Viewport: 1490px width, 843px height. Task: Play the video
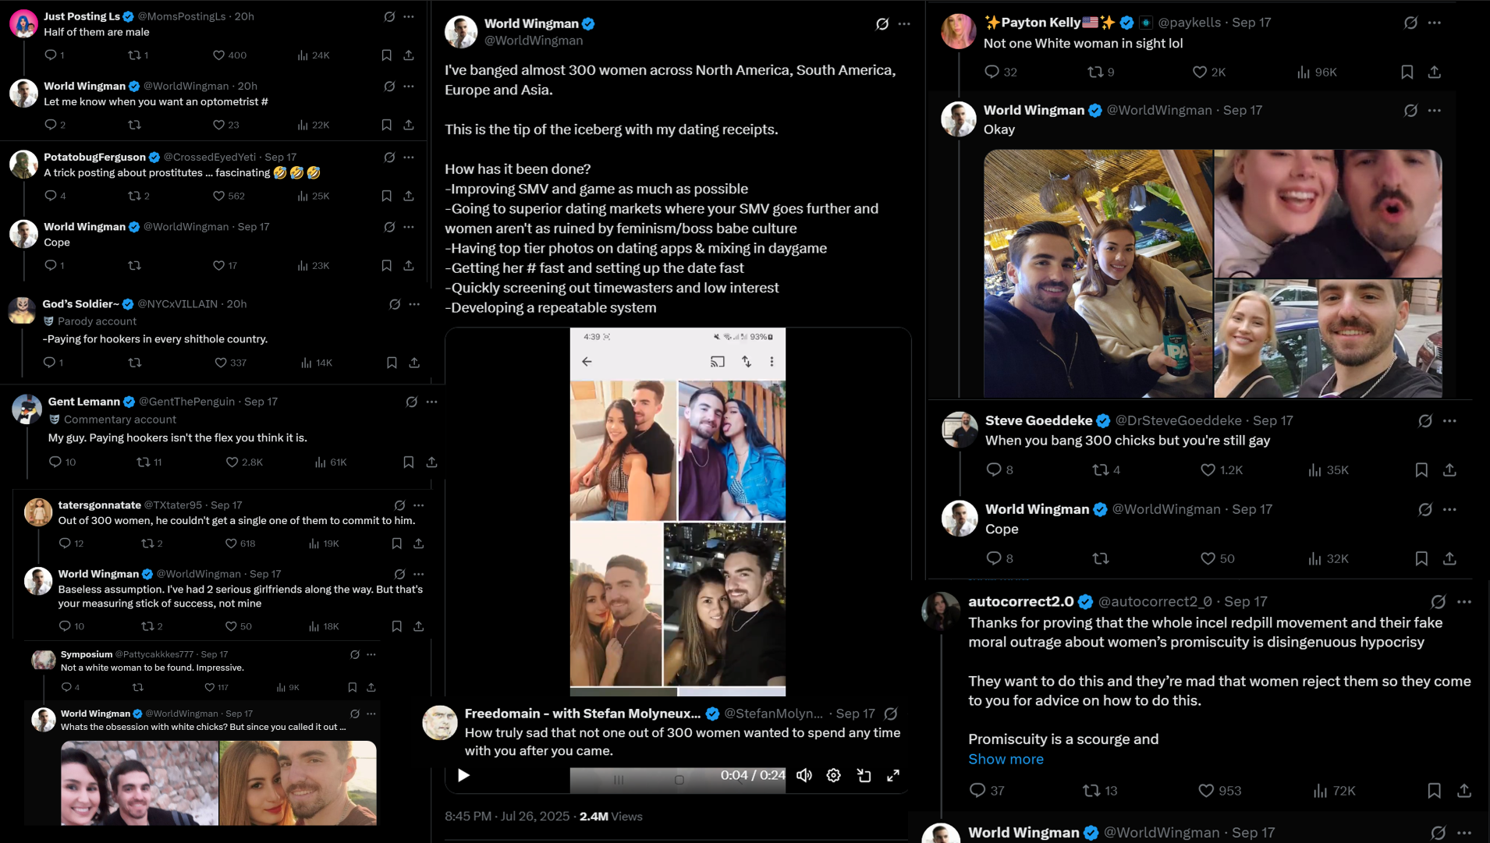click(x=463, y=775)
